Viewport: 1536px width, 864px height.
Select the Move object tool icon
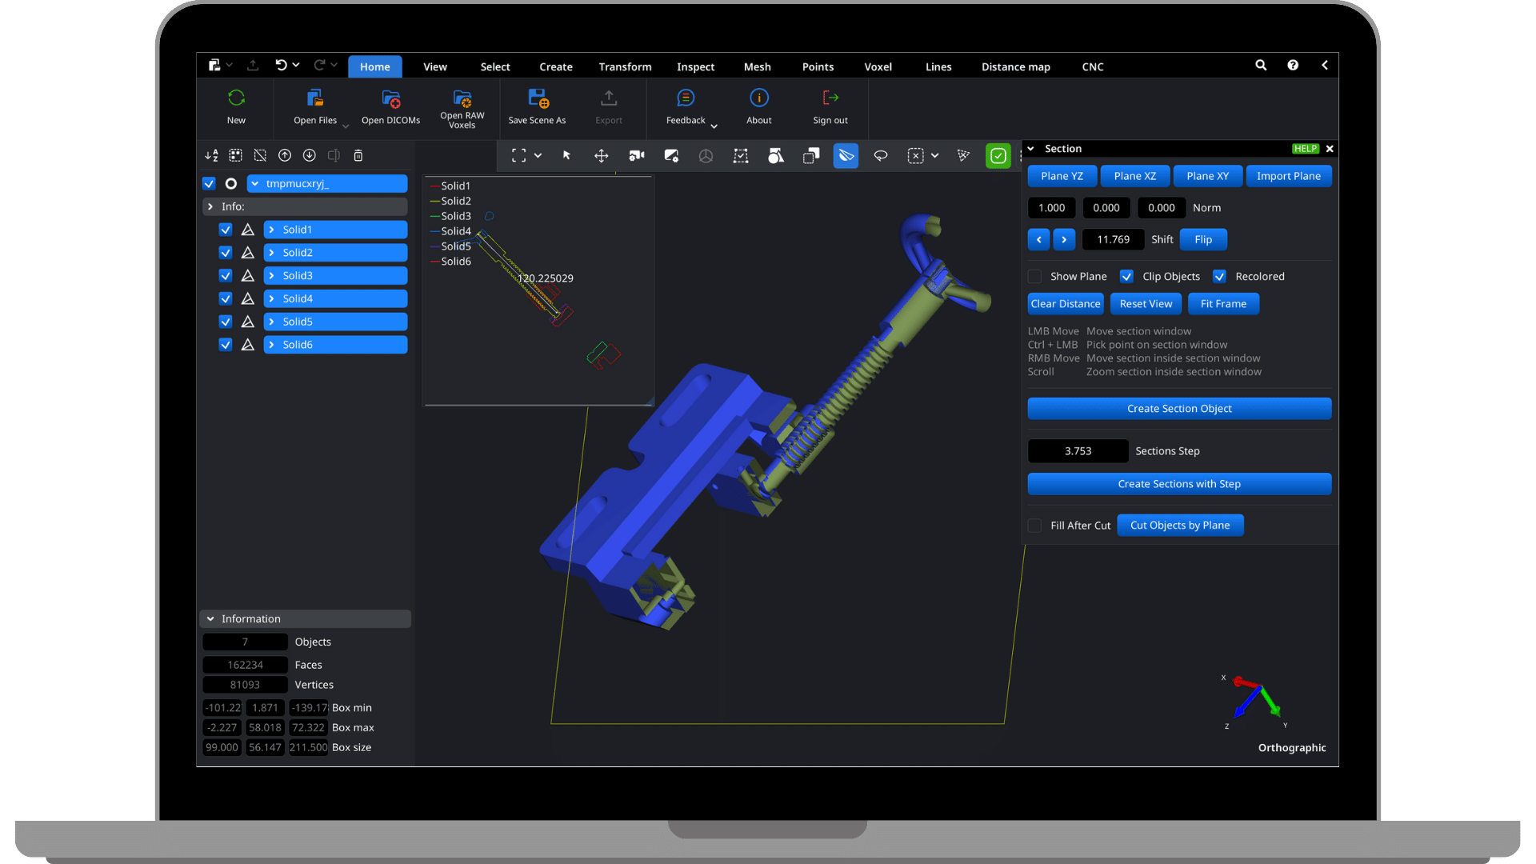[x=601, y=156]
